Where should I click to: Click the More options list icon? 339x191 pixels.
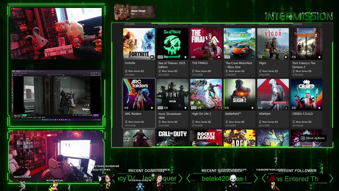click(x=303, y=138)
